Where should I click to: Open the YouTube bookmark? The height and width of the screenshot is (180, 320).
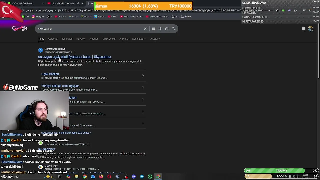[60, 16]
